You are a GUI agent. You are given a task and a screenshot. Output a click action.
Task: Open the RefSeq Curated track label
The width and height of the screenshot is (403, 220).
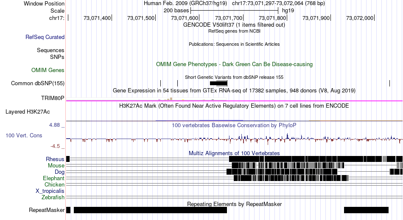tap(45, 37)
